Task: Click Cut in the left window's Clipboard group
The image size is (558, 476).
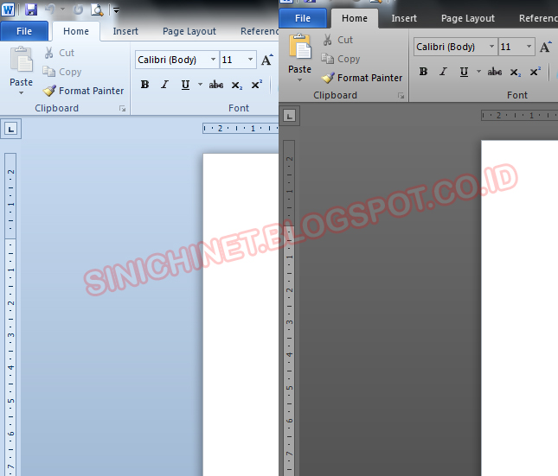Action: (x=59, y=53)
